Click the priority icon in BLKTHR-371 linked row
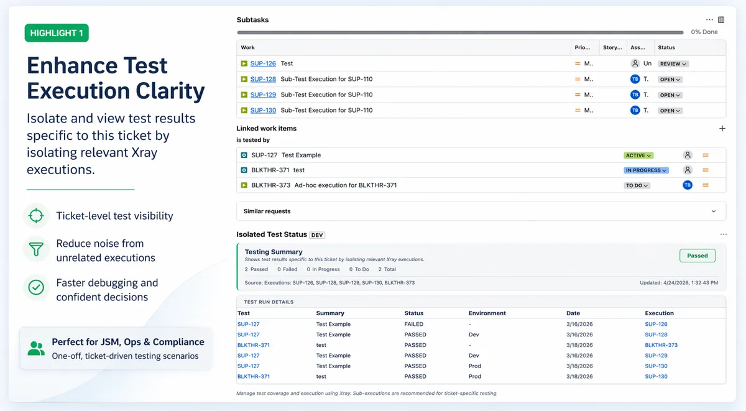Image resolution: width=746 pixels, height=411 pixels. [x=706, y=170]
